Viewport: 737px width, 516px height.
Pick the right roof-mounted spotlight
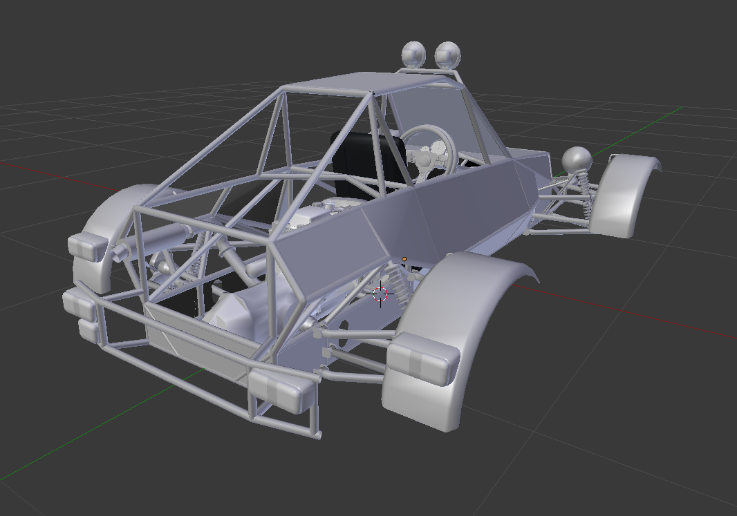coord(447,55)
